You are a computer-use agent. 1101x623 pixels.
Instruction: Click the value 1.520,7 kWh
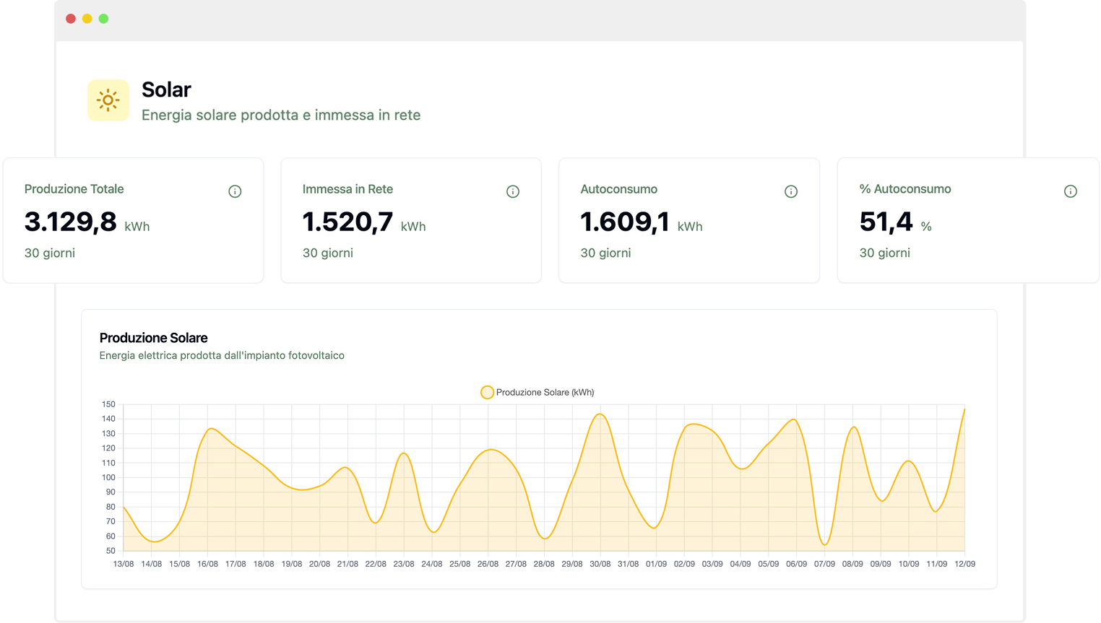point(364,222)
